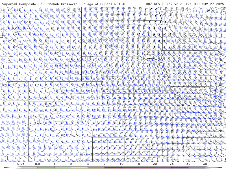
Task: Select the orange color bar segment after 4
Action: (96, 168)
